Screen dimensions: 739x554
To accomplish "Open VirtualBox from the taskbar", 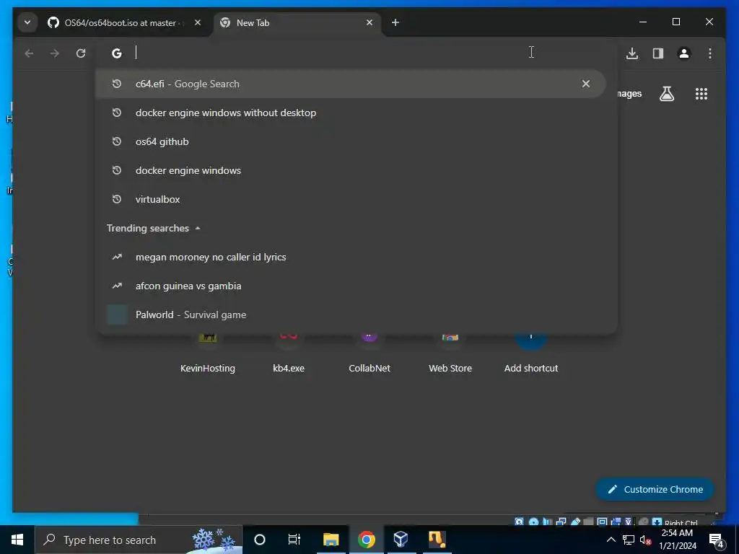I will pos(401,540).
